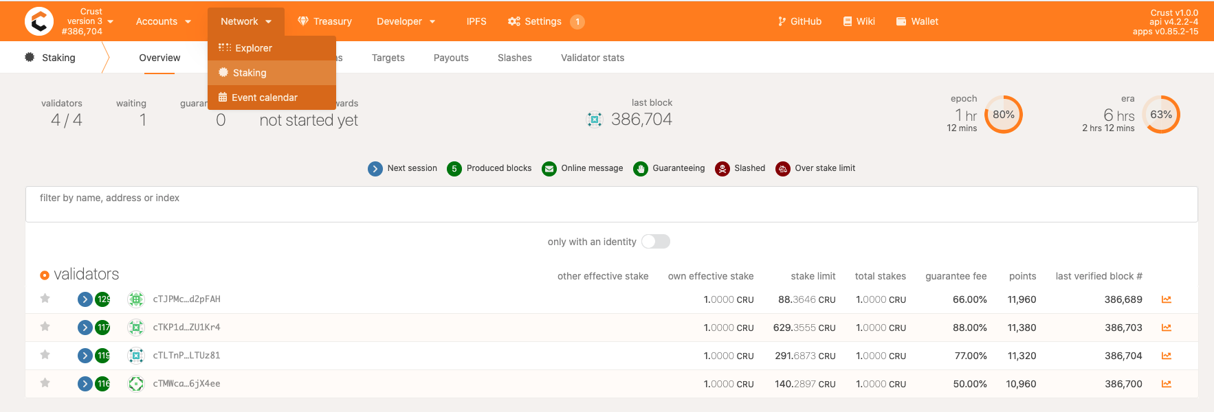Switch to the Payouts tab

[451, 58]
